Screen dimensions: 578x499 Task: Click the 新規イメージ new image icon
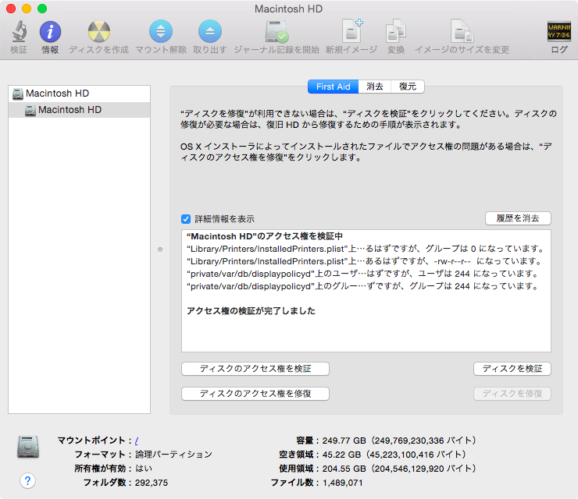[352, 31]
